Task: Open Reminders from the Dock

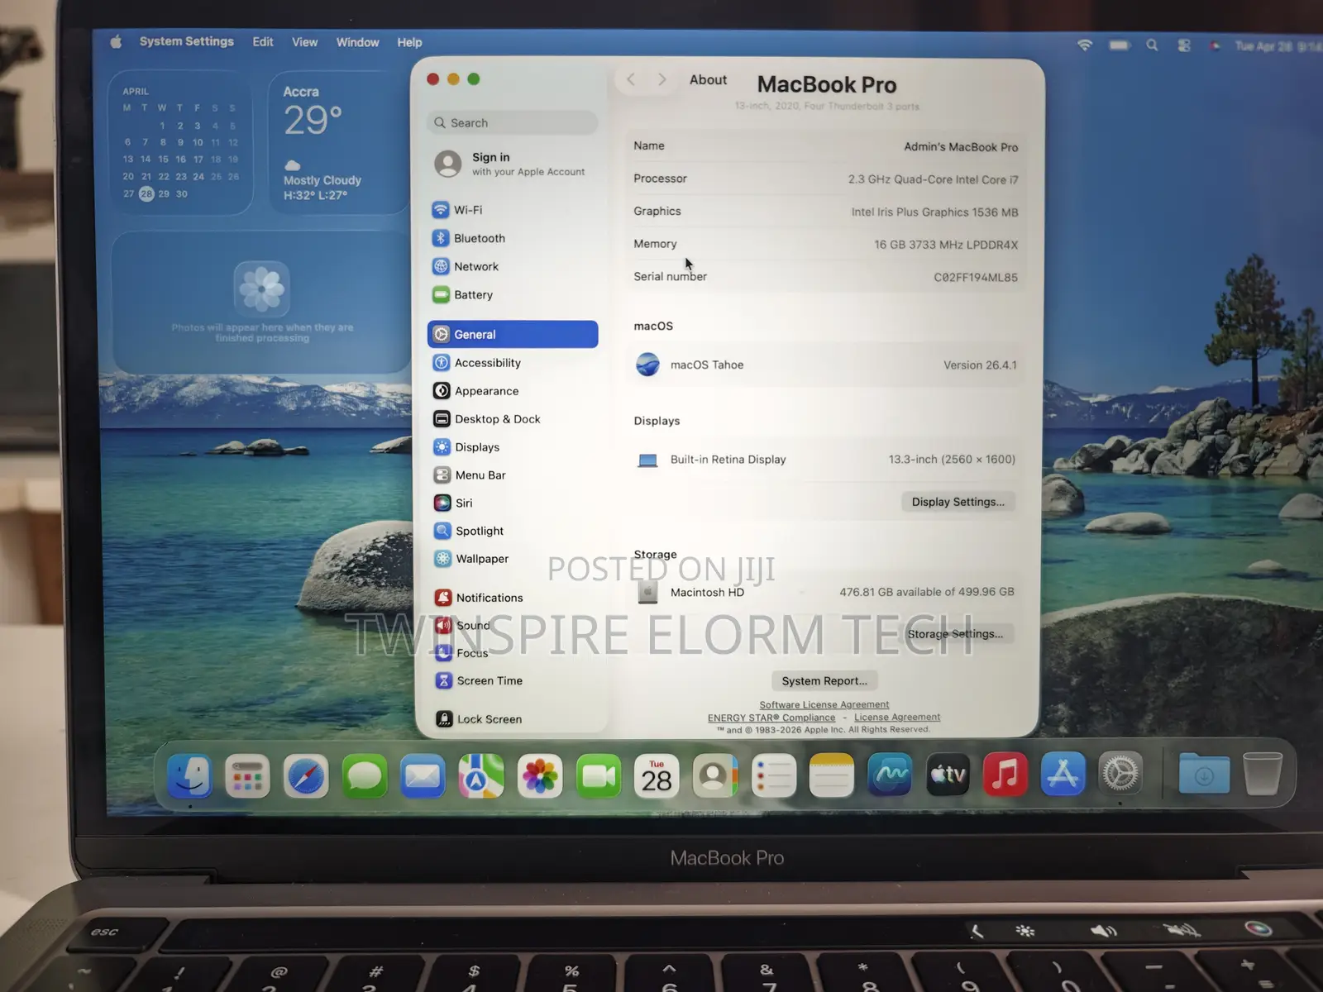Action: (x=773, y=775)
